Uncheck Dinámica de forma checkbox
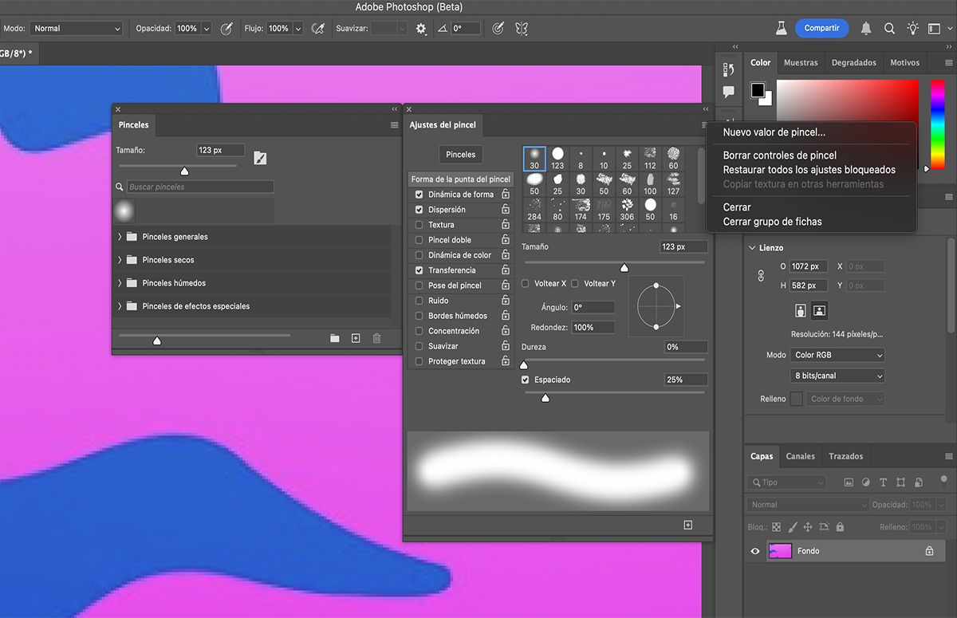 (419, 195)
